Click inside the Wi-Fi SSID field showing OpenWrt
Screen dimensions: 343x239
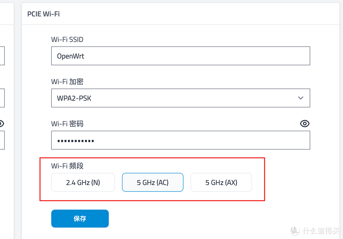[x=180, y=56]
